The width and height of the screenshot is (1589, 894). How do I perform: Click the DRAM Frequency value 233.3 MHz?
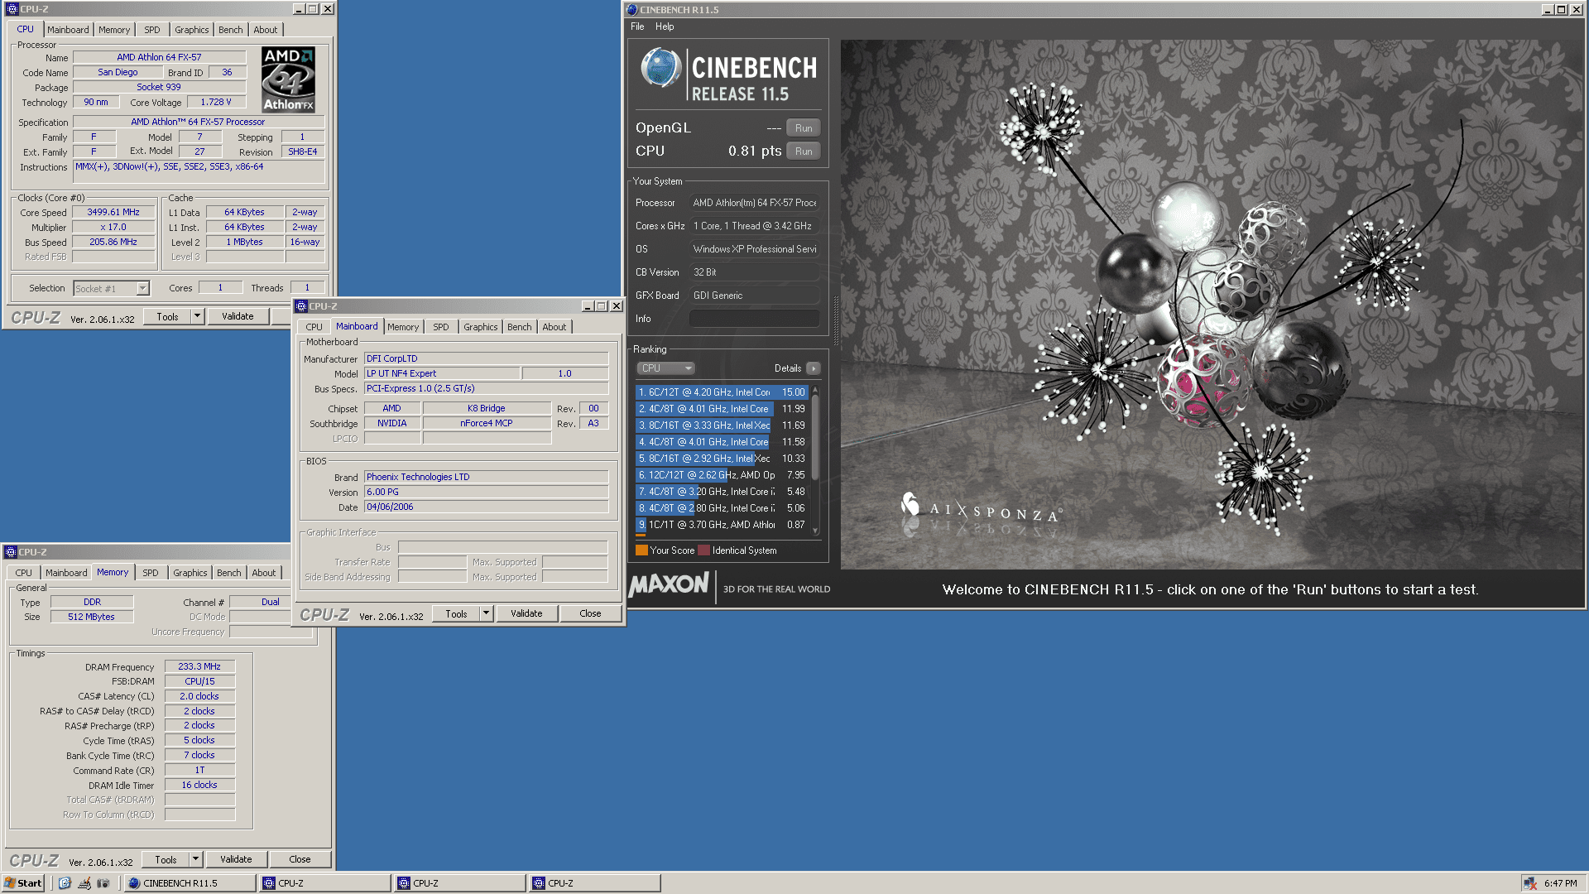coord(199,666)
